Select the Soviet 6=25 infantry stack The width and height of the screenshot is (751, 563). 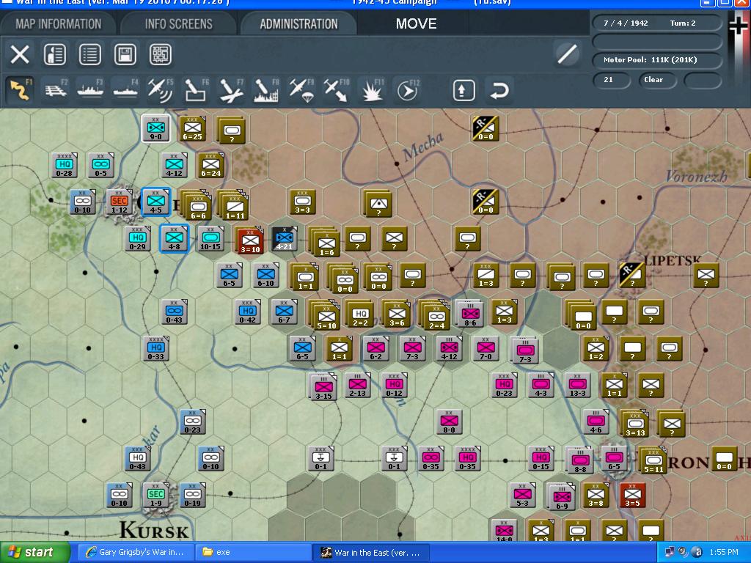(x=192, y=128)
